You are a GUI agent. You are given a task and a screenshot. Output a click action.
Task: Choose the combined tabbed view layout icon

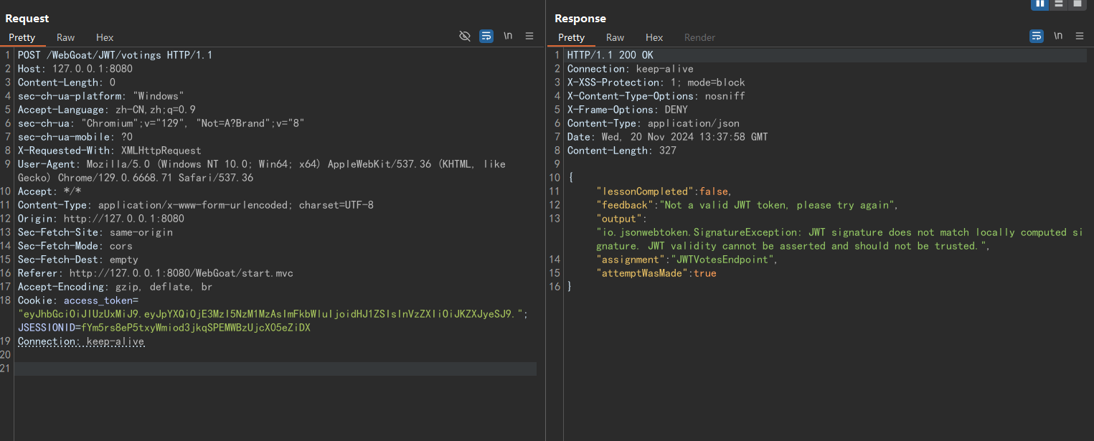pyautogui.click(x=1078, y=4)
